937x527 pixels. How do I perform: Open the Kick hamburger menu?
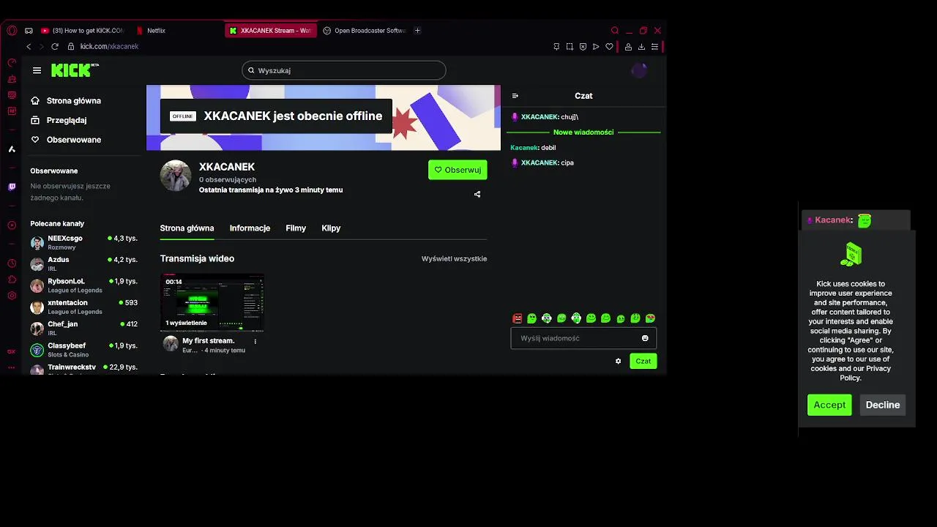(37, 70)
